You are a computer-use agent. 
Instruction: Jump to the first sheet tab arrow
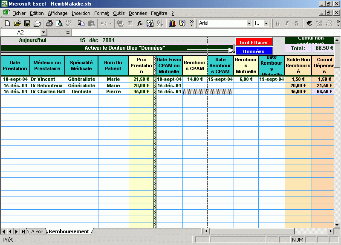pyautogui.click(x=3, y=231)
